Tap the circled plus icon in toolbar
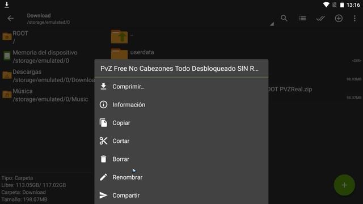This screenshot has height=204, width=363. click(339, 18)
